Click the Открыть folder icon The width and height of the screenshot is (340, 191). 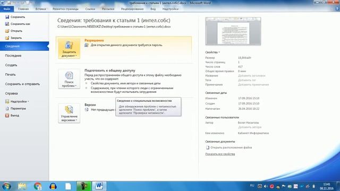click(x=7, y=31)
